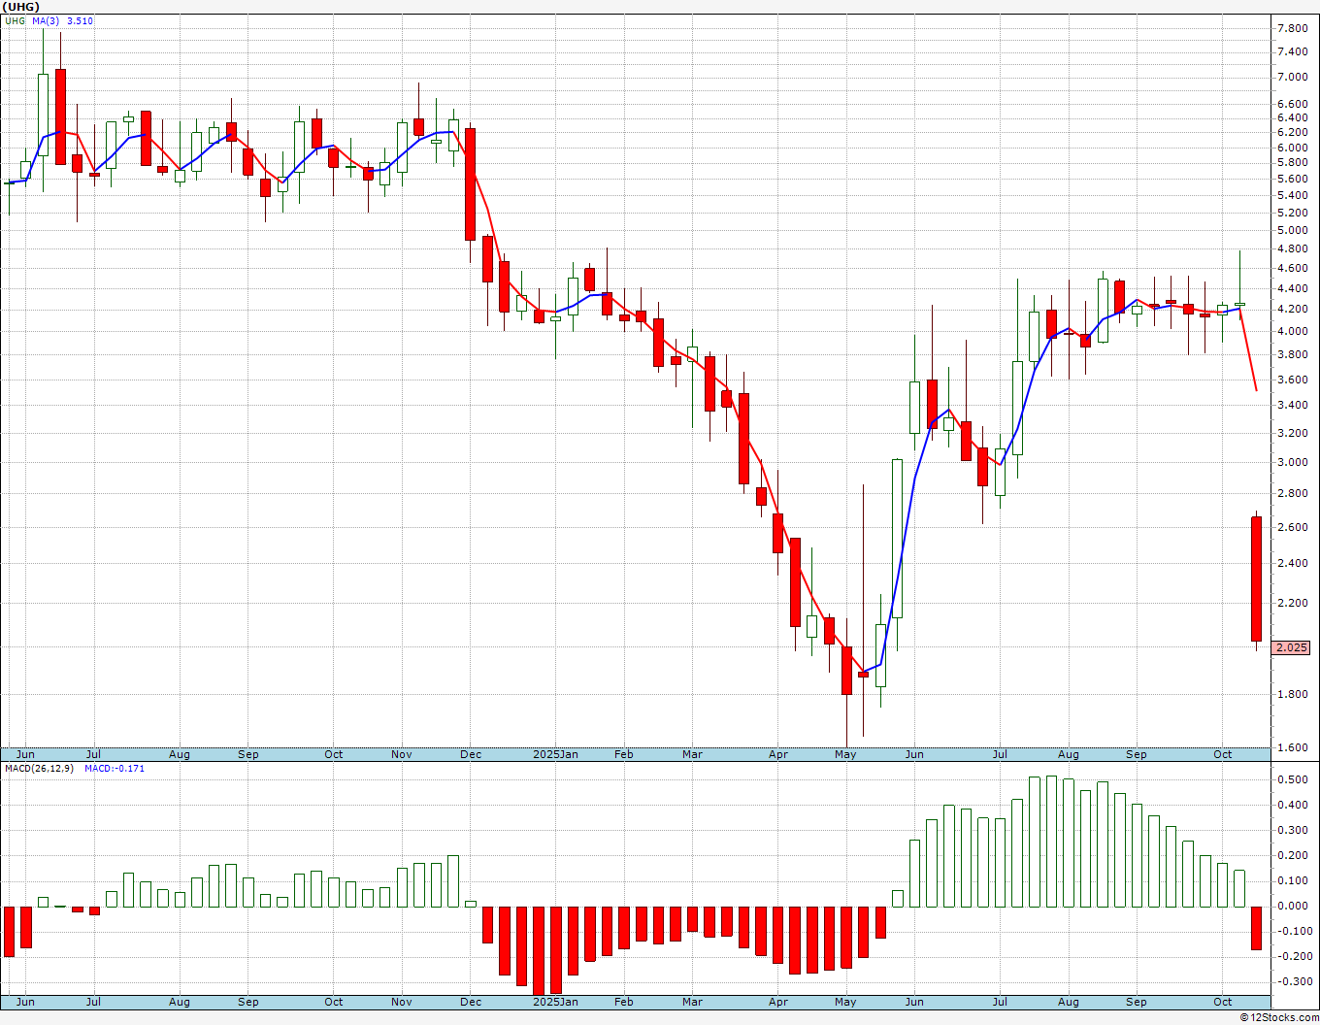Click the "6.400" price axis label
This screenshot has width=1320, height=1025.
(1292, 117)
